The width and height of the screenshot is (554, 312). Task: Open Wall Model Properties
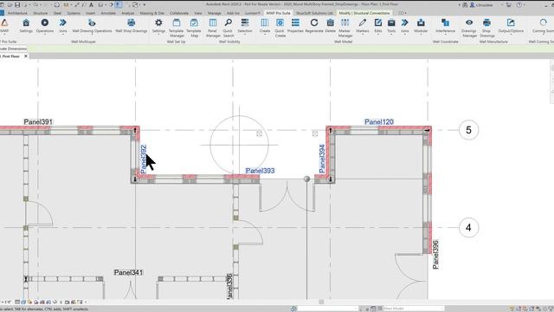click(295, 25)
